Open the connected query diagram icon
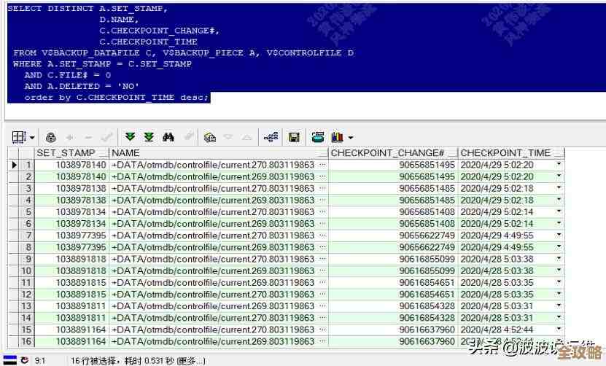Viewport: 606px width, 366px height. tap(271, 137)
